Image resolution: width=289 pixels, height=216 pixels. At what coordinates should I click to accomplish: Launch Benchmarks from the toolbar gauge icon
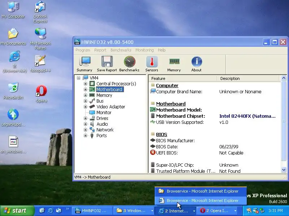click(x=129, y=64)
